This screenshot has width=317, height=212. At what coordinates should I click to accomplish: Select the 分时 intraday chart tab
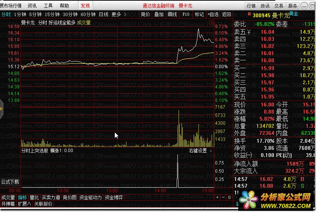point(6,14)
